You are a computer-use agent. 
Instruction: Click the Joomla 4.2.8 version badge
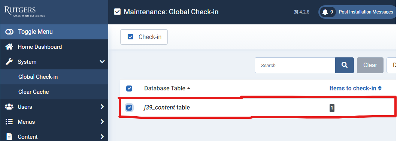click(x=301, y=12)
